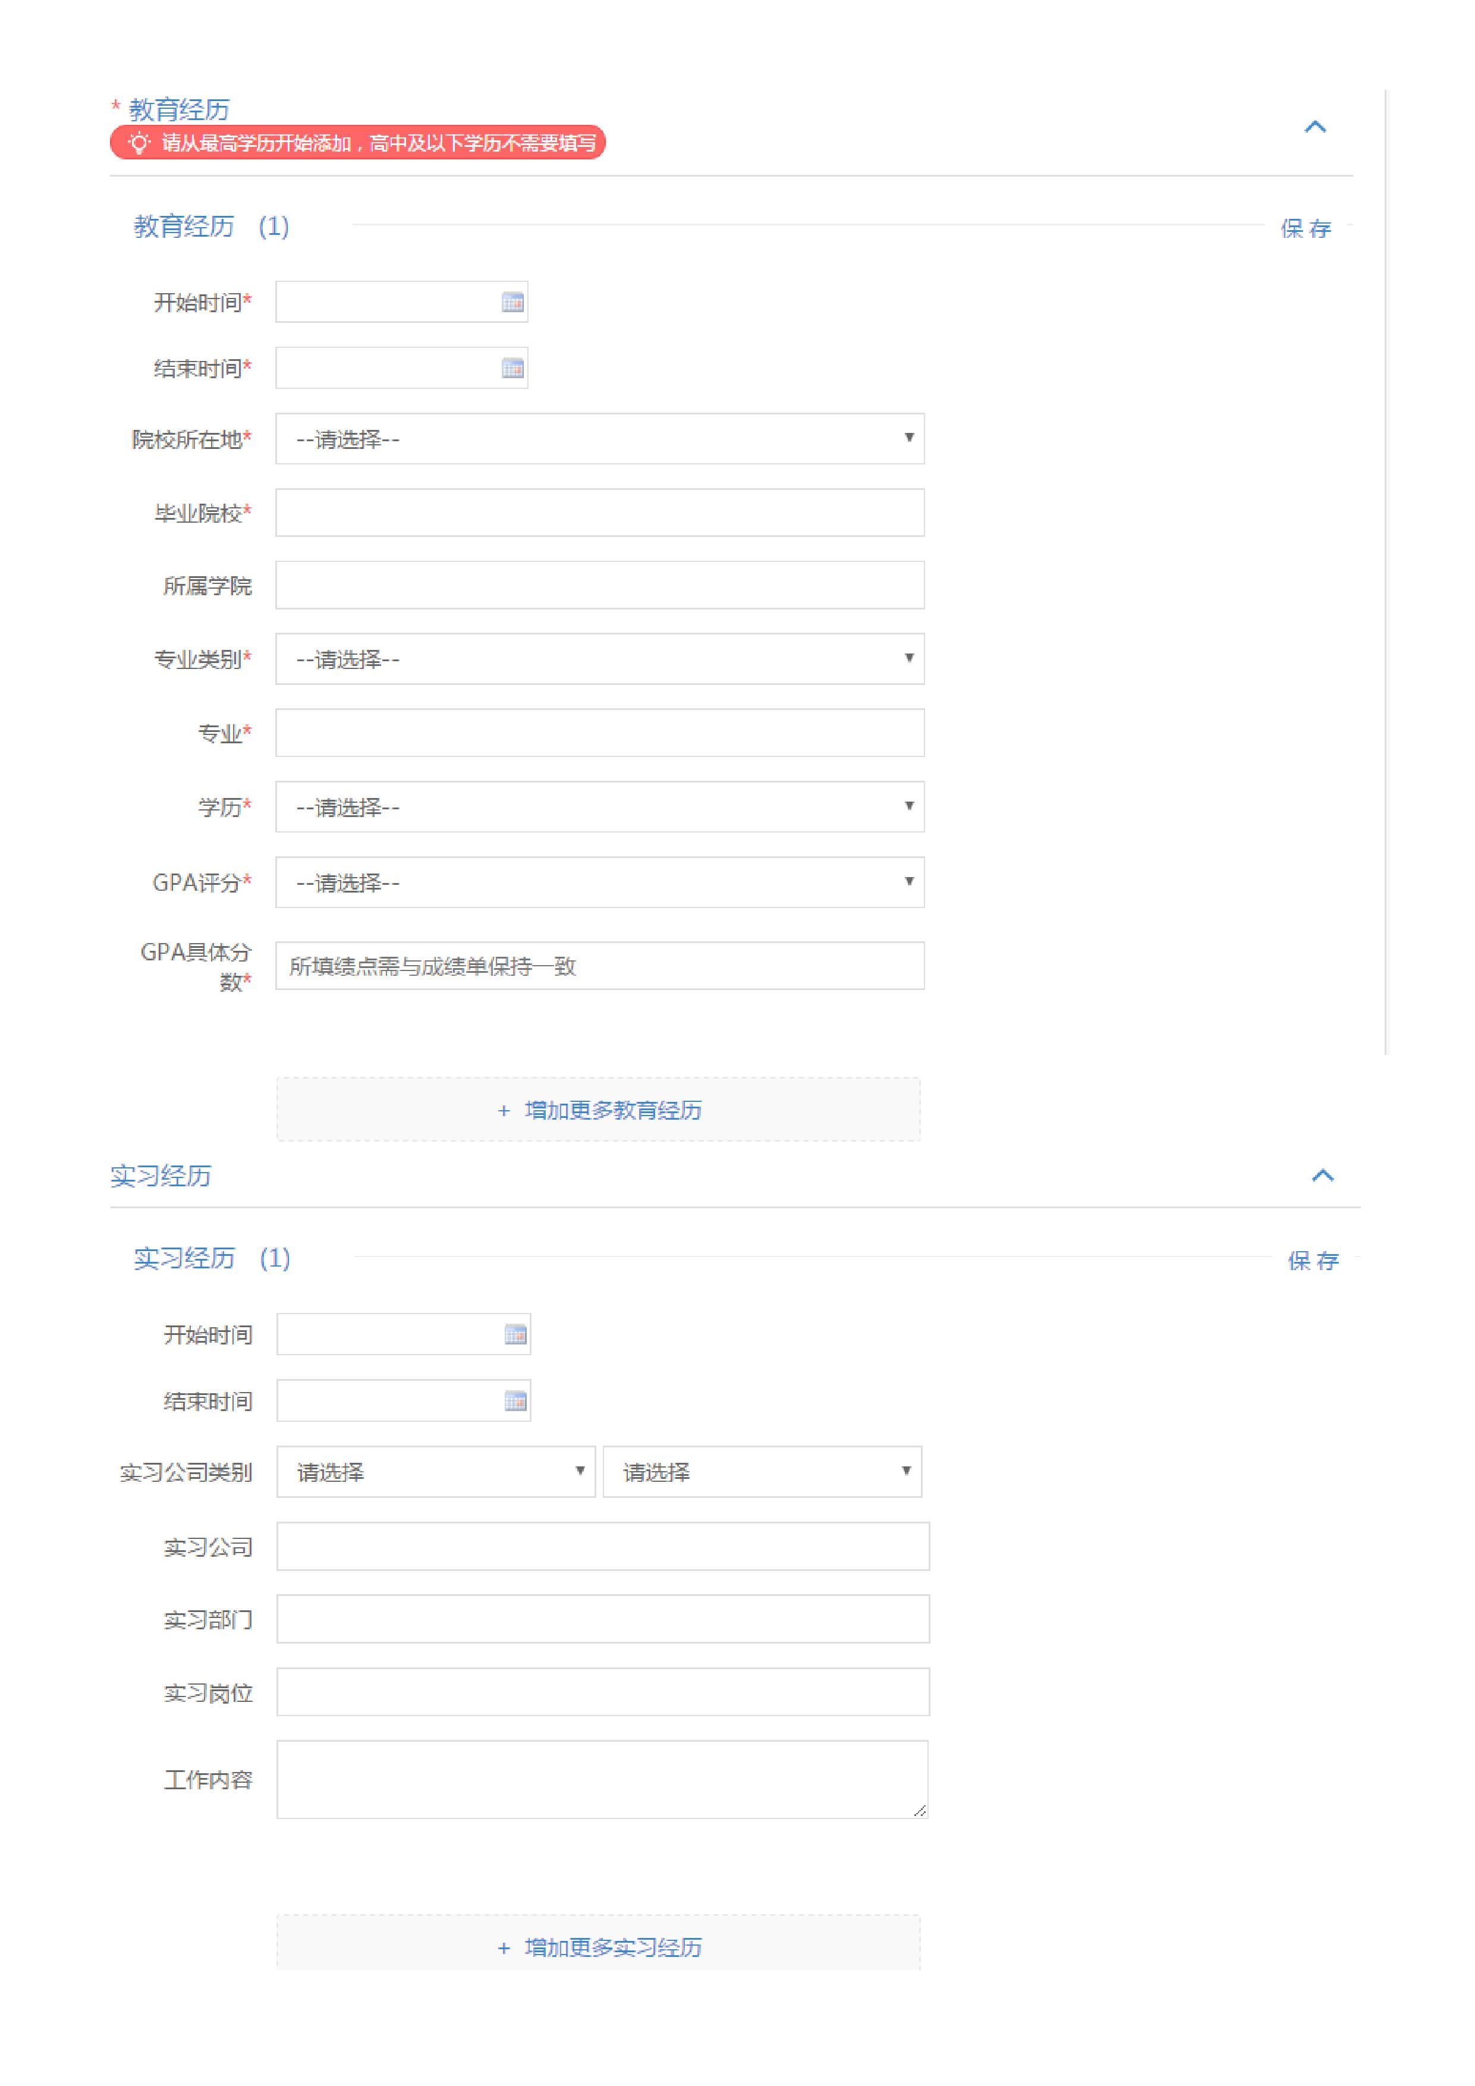
Task: Save the 教育经历 (1) entry
Action: (1306, 228)
